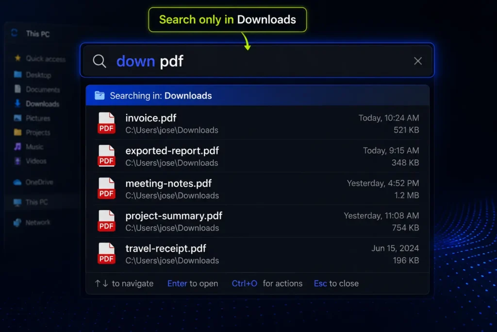The height and width of the screenshot is (332, 497).
Task: Open Desktop in the sidebar
Action: pos(38,75)
